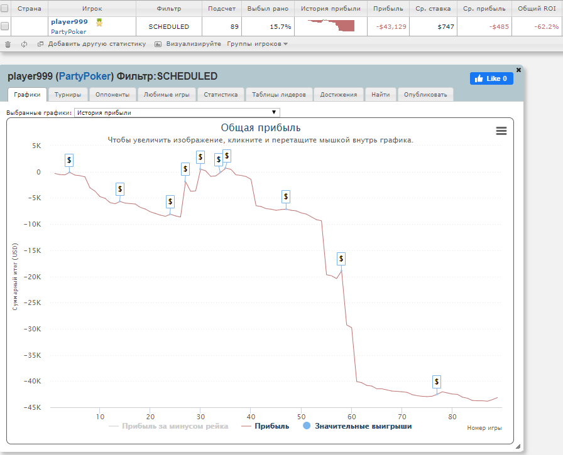Click the chart hamburger menu icon
The width and height of the screenshot is (563, 455).
coord(501,131)
